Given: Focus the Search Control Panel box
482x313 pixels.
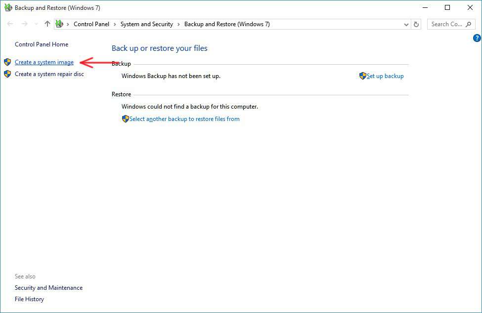Looking at the screenshot, I should coord(451,24).
